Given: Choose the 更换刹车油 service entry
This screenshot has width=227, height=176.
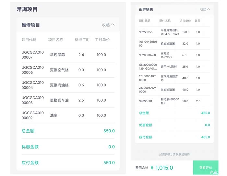Looking at the screenshot, I should [68, 100].
